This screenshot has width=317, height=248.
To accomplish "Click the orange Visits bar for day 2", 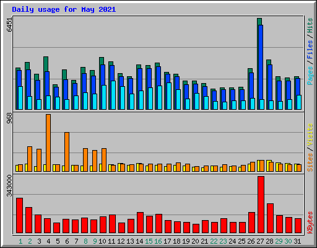I will tap(30, 159).
